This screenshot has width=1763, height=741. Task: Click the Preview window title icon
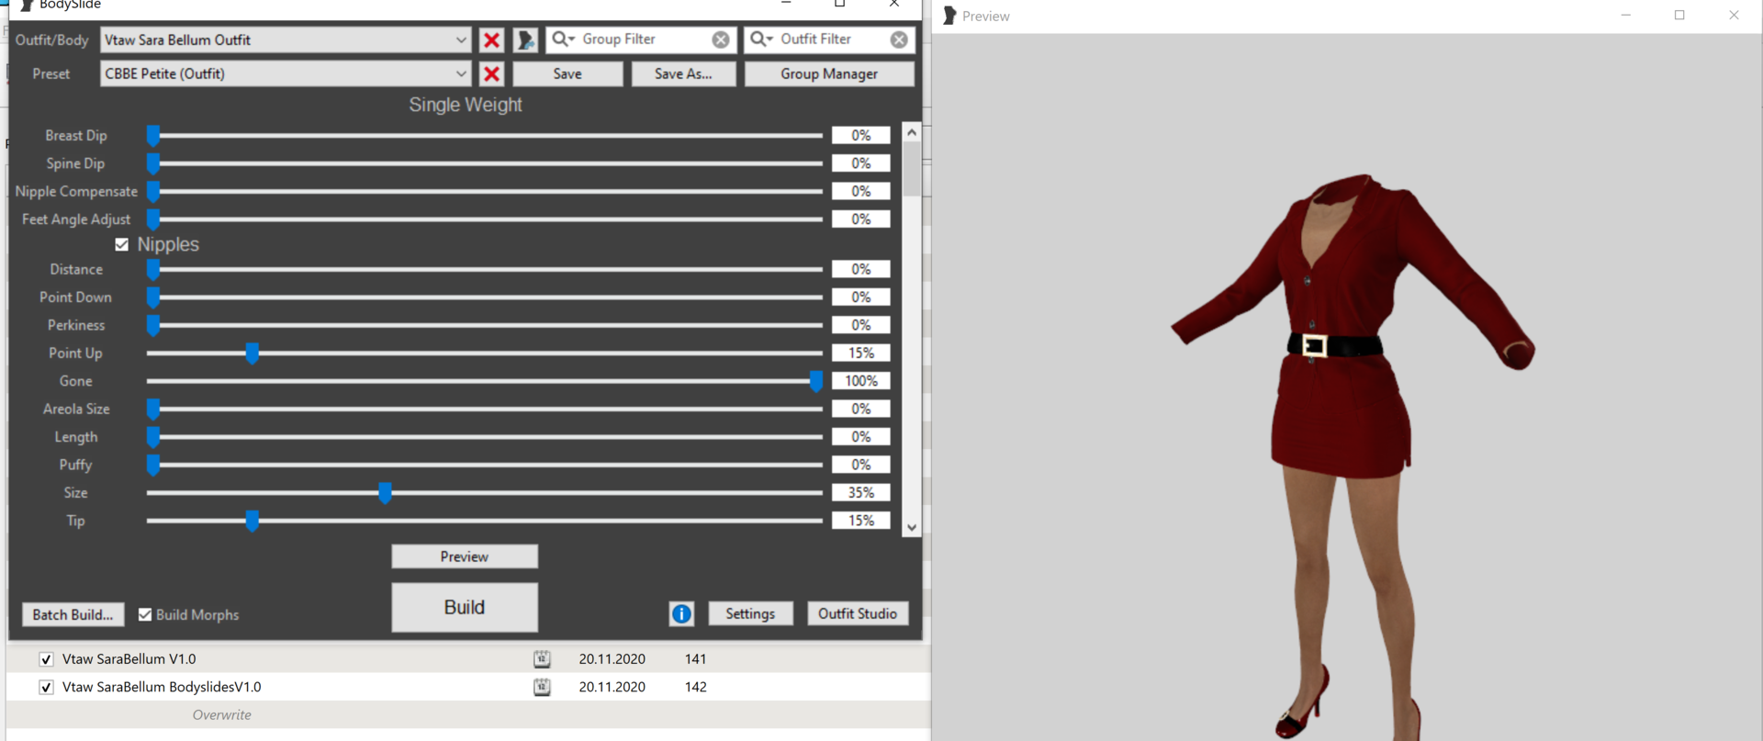[949, 16]
